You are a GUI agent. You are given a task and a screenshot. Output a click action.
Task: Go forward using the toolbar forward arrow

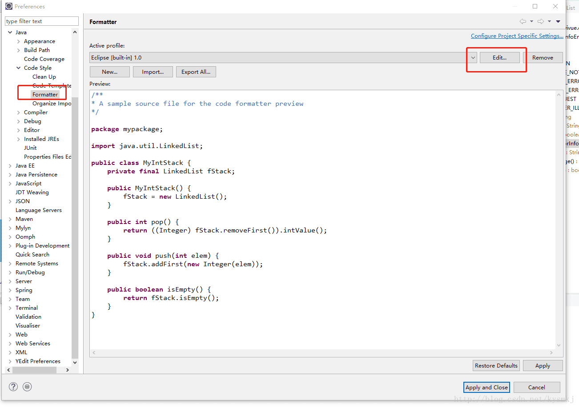click(540, 21)
